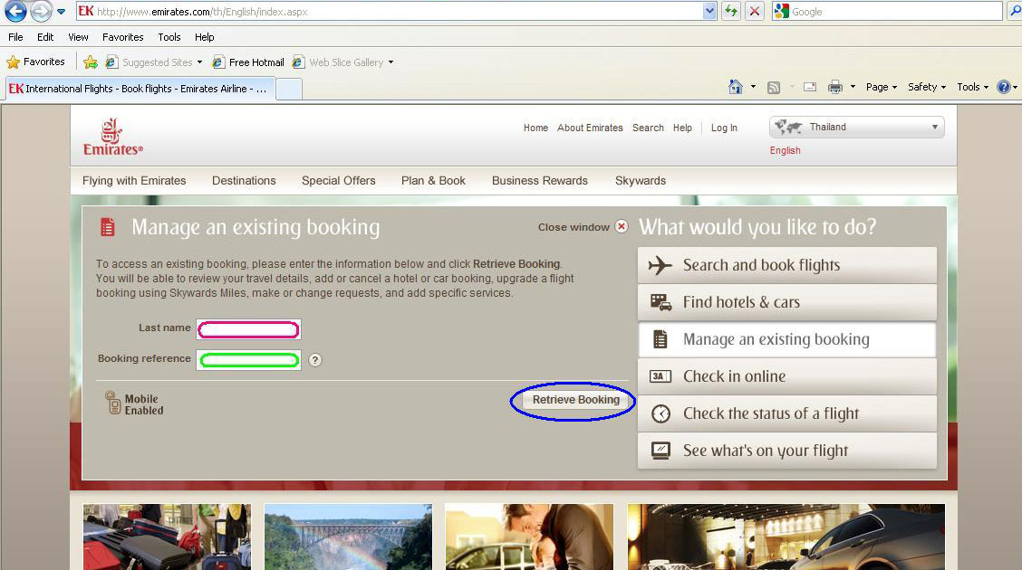Open the Page command bar menu
1022x570 pixels.
click(x=882, y=87)
